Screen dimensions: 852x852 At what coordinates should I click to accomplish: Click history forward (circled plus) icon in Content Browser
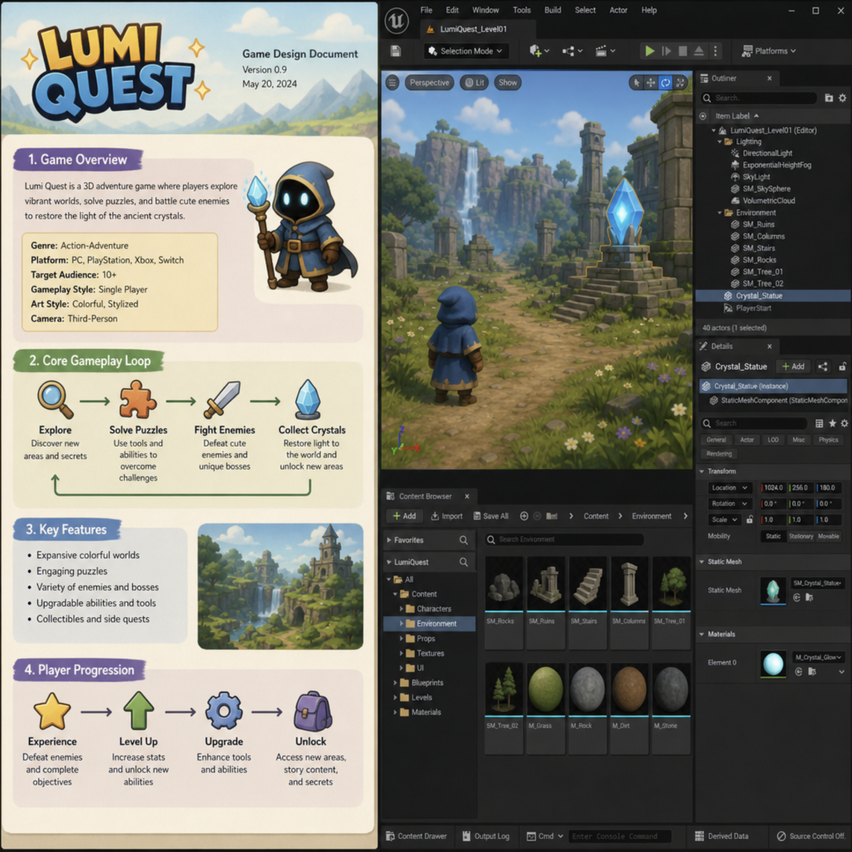coord(524,516)
